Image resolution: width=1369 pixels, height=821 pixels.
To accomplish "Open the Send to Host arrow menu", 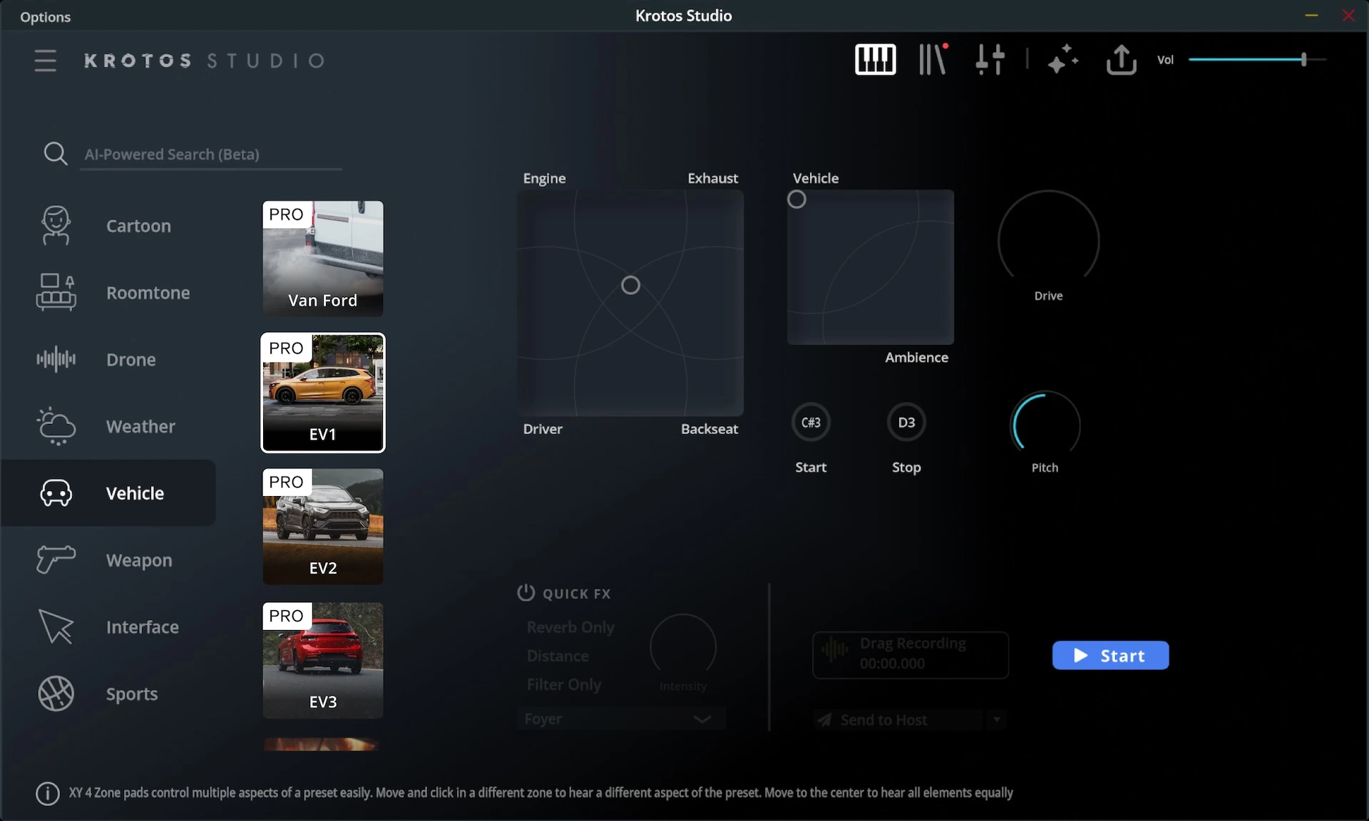I will coord(997,720).
